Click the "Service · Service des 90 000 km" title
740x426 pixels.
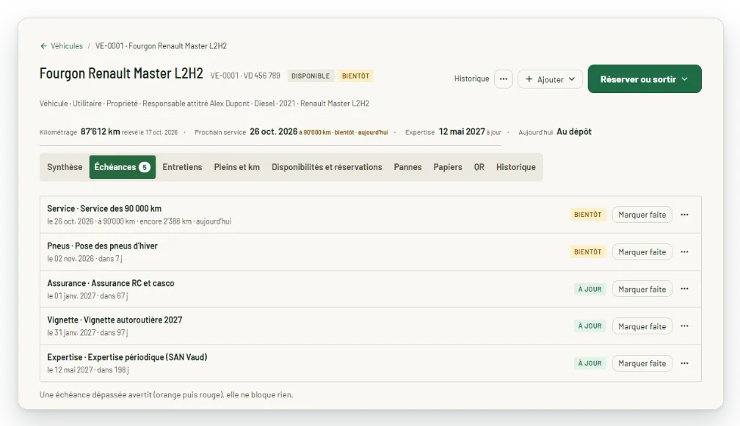click(x=104, y=209)
